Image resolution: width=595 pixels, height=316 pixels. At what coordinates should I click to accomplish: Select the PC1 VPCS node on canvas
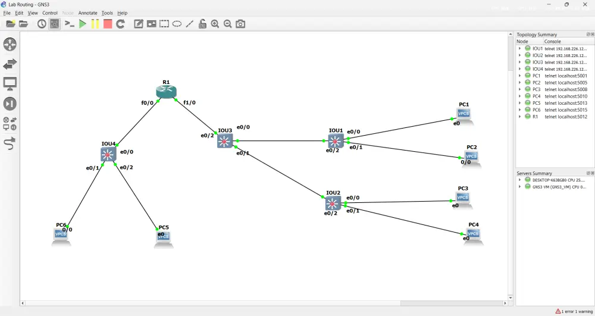coord(464,115)
